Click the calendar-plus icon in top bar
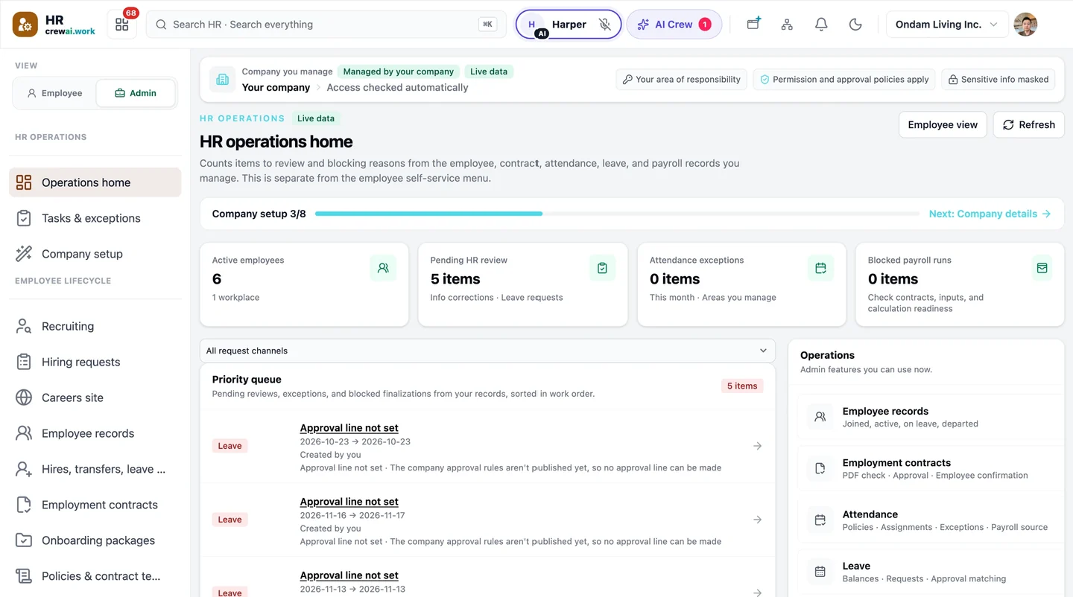This screenshot has width=1073, height=597. coord(753,24)
